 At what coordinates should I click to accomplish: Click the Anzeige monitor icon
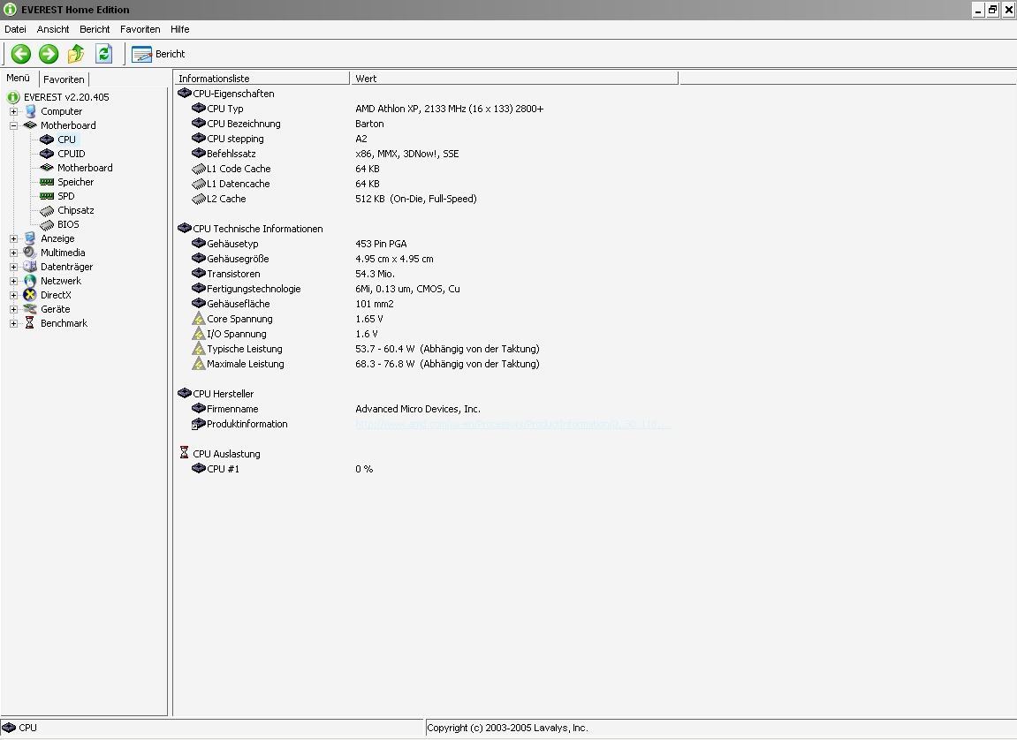(x=30, y=238)
